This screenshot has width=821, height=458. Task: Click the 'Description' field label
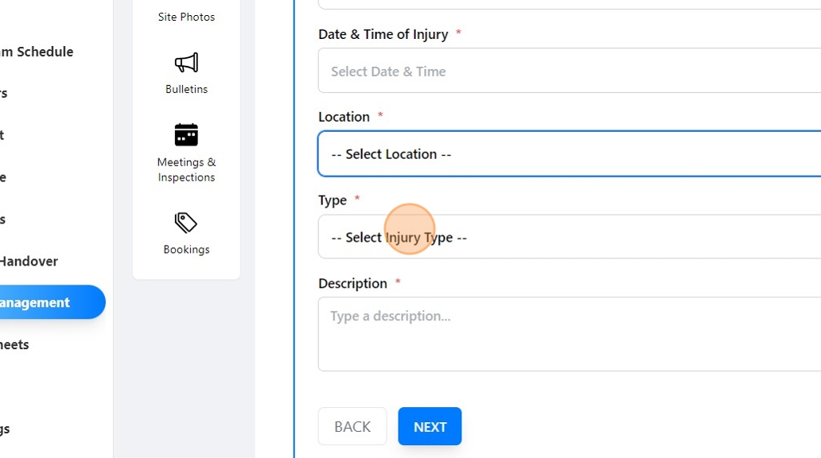(x=352, y=283)
